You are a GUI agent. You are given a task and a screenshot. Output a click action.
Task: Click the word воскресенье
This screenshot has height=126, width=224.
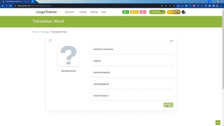click(69, 71)
